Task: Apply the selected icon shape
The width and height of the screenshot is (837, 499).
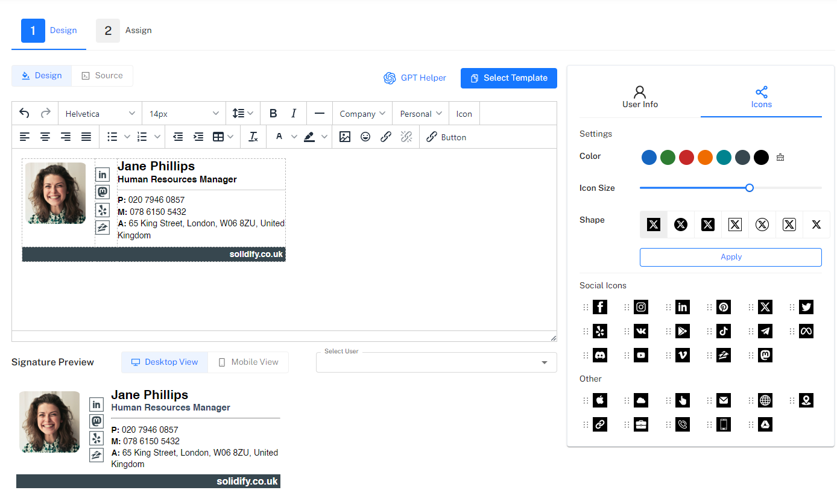Action: pos(730,257)
